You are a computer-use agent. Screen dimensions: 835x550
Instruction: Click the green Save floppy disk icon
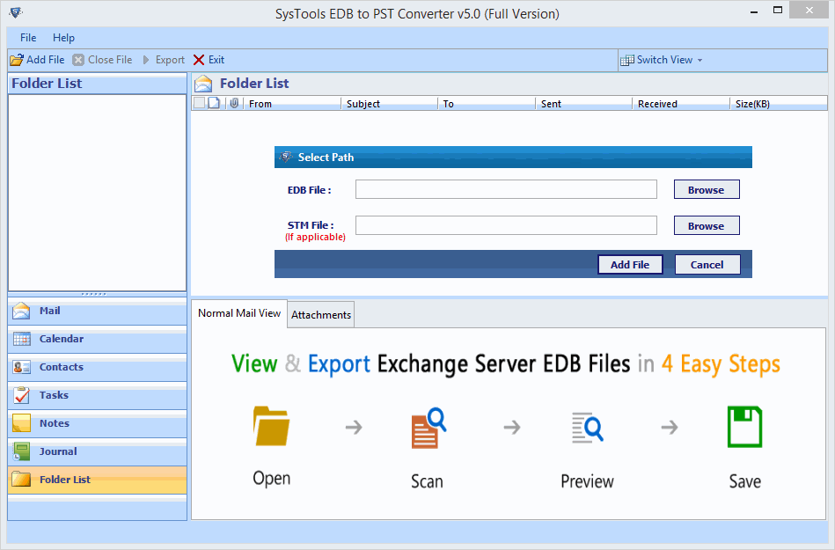pyautogui.click(x=744, y=427)
